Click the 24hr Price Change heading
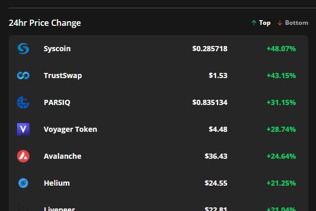 [45, 23]
